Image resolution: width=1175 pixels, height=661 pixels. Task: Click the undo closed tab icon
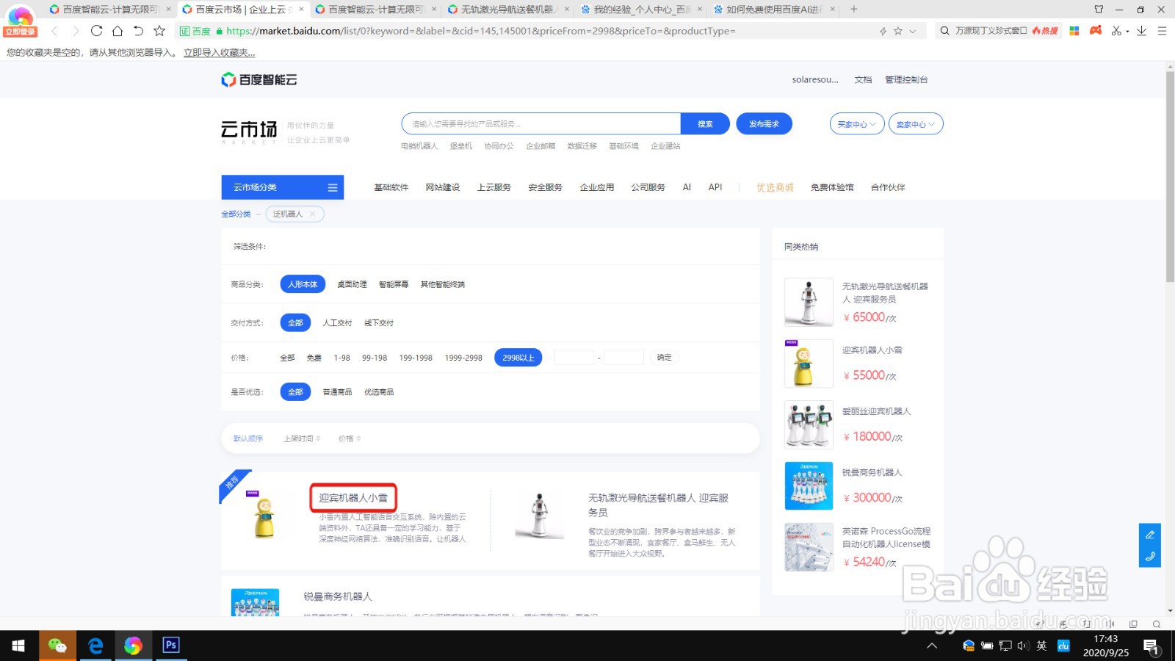pyautogui.click(x=138, y=31)
